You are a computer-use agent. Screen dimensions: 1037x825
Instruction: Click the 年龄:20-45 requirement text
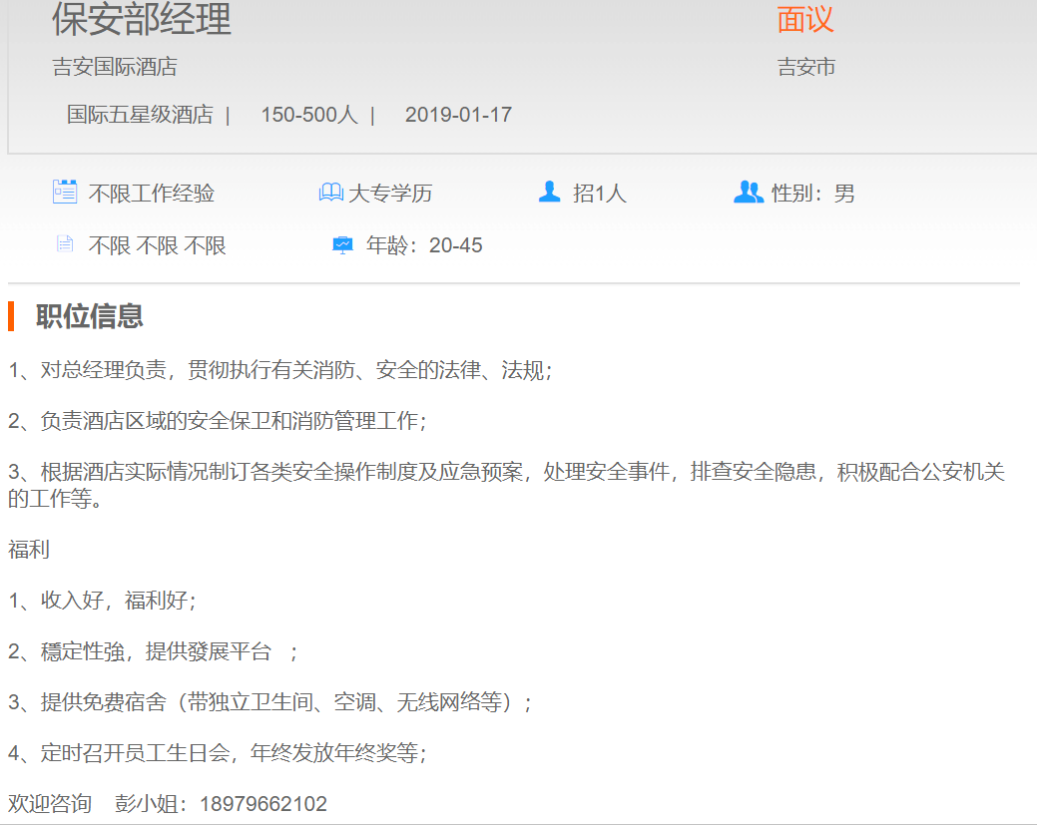424,245
